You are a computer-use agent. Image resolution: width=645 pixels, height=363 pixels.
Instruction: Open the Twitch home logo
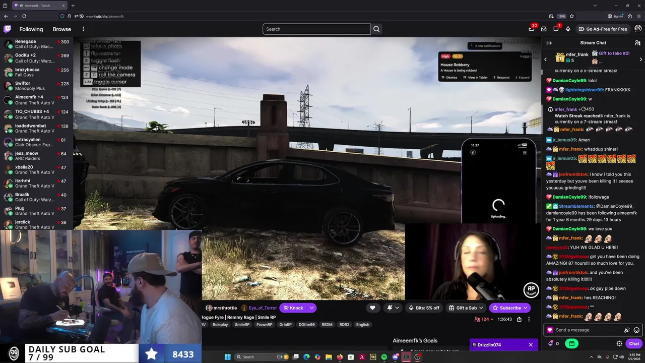click(x=7, y=29)
